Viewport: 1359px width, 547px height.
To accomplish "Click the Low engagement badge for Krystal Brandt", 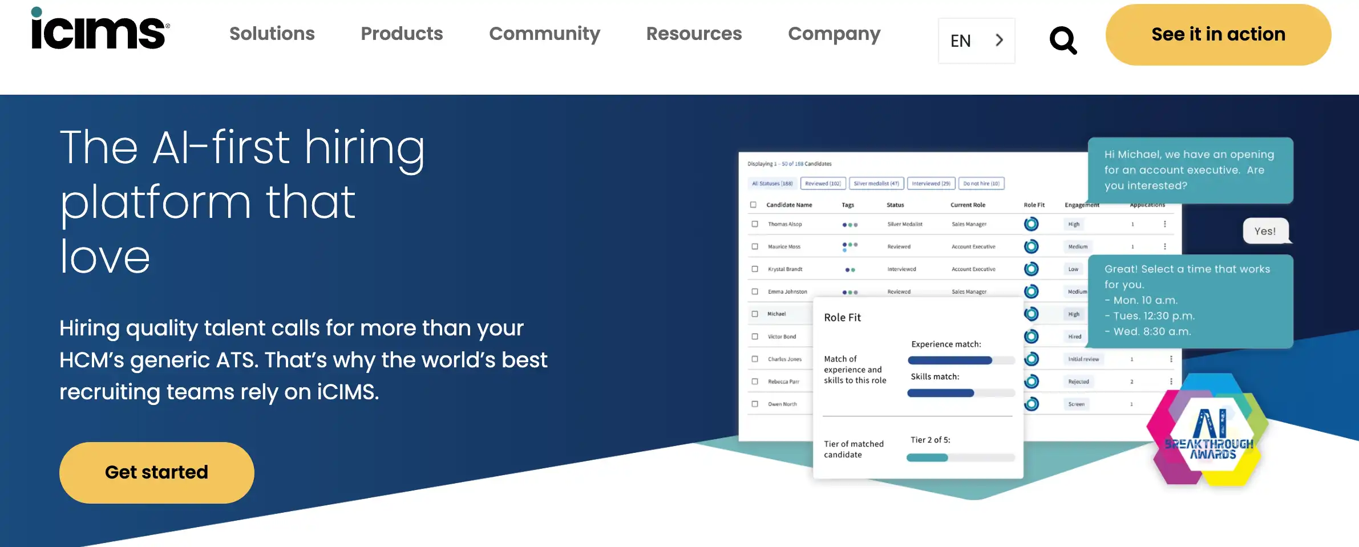I will pos(1073,269).
